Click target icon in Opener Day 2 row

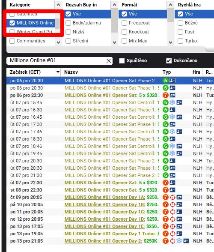pyautogui.click(x=172, y=241)
